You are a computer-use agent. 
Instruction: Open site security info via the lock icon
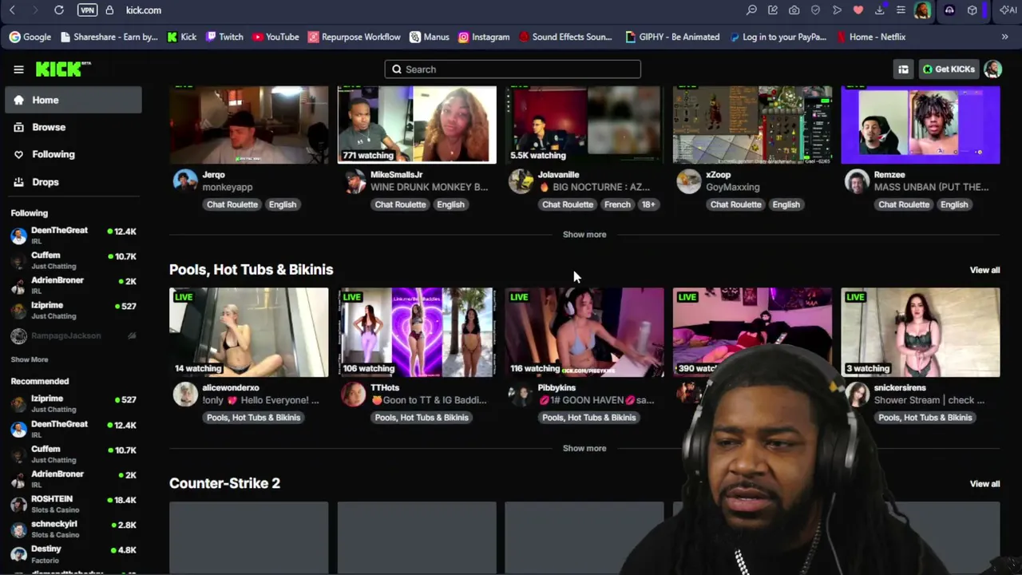pos(109,10)
